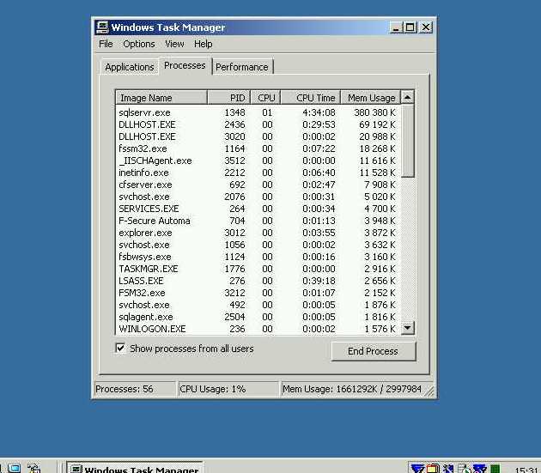Image resolution: width=541 pixels, height=473 pixels.
Task: Open the File menu
Action: click(106, 44)
